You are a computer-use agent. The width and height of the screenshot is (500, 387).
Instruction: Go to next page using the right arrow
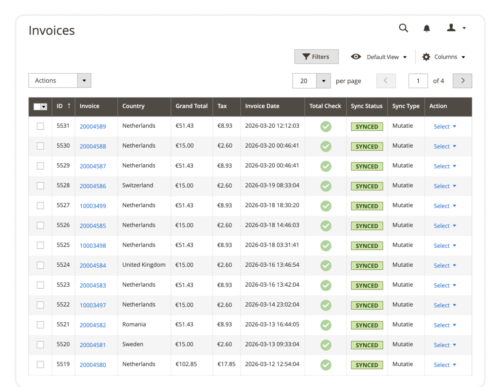click(462, 81)
